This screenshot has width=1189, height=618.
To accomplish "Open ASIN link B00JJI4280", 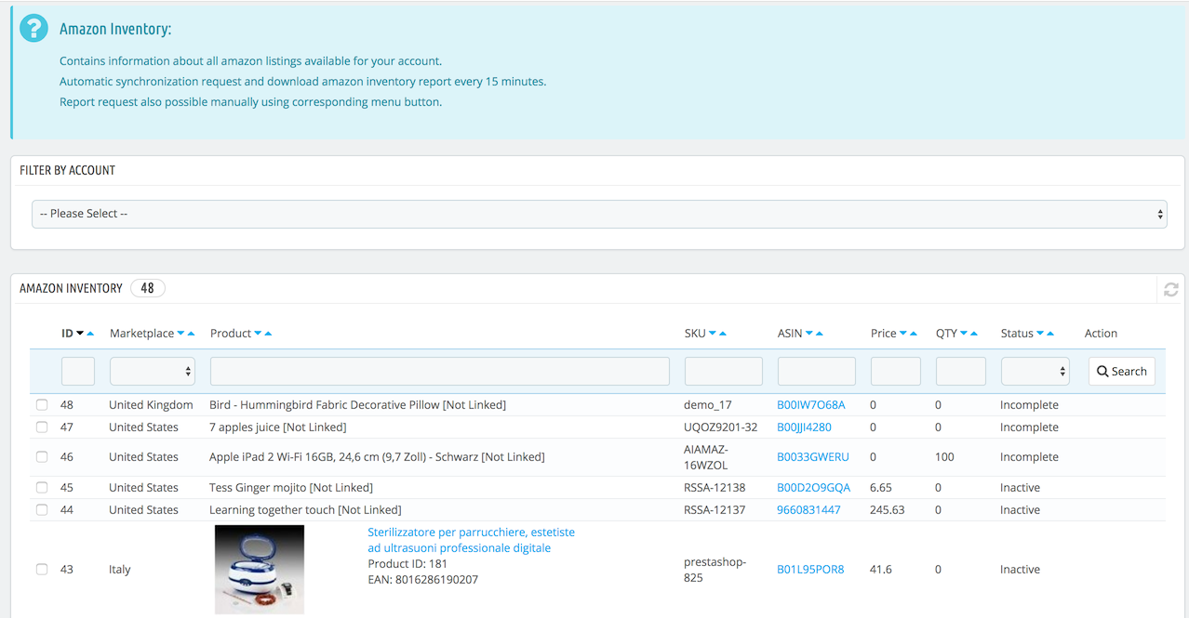I will click(x=804, y=427).
